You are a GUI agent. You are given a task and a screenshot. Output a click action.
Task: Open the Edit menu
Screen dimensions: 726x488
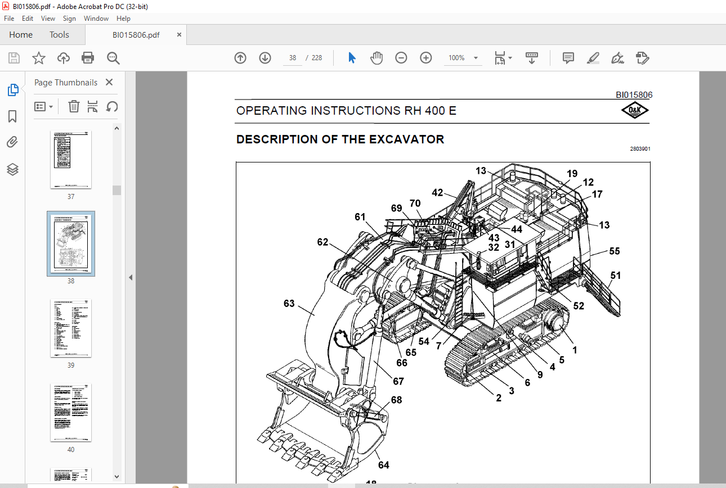(x=28, y=19)
